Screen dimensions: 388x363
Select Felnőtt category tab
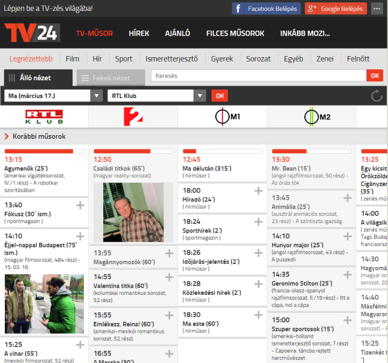(358, 59)
